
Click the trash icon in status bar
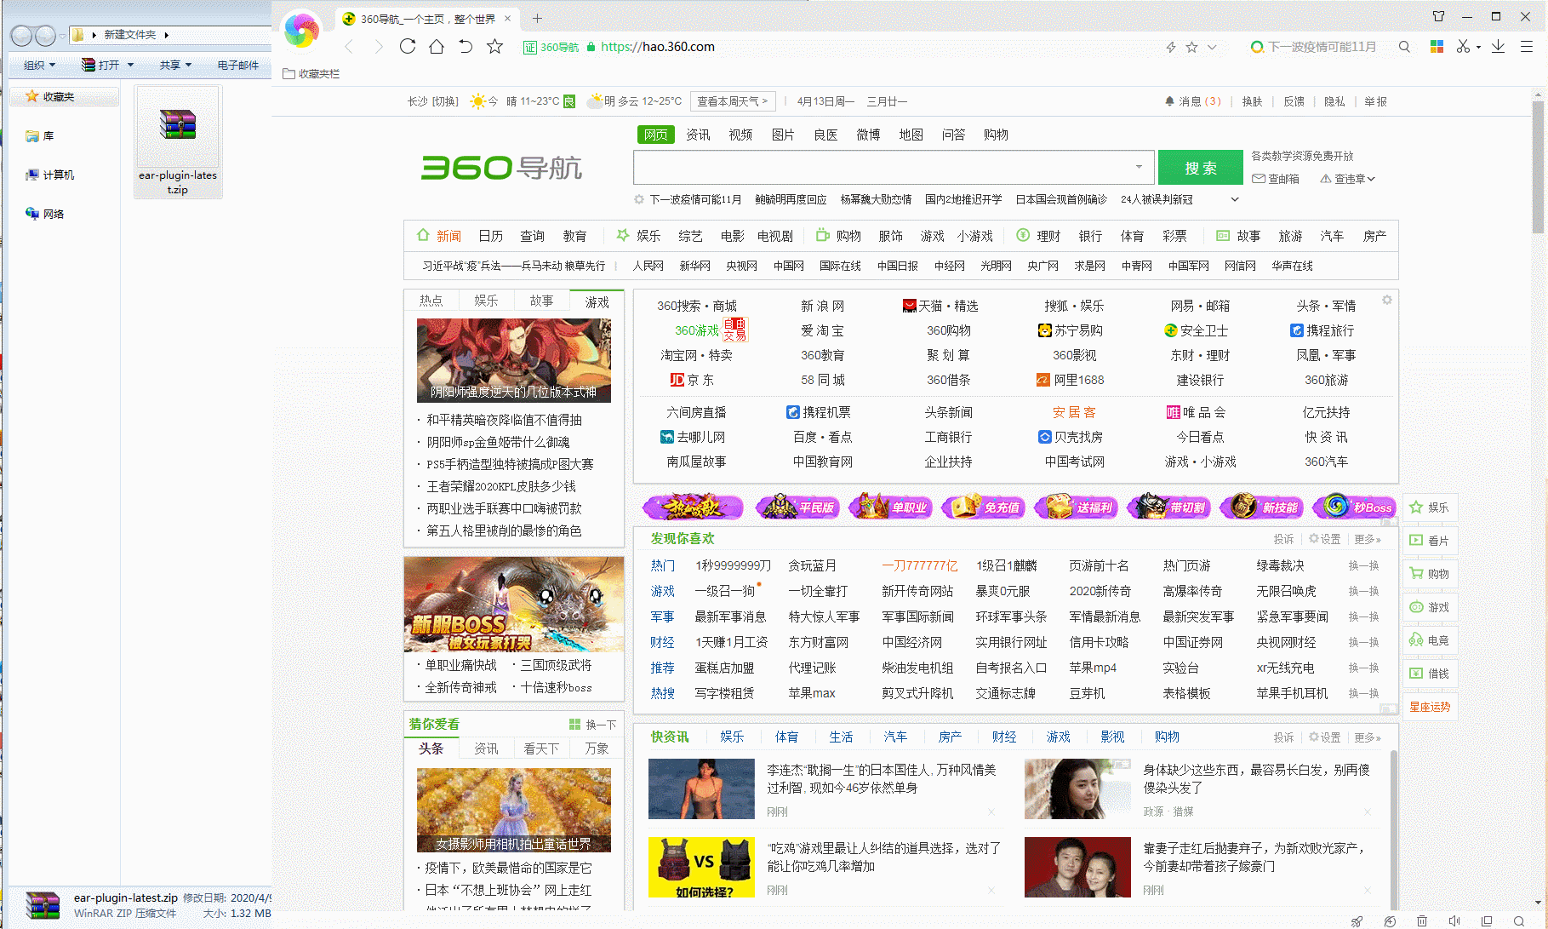1422,920
